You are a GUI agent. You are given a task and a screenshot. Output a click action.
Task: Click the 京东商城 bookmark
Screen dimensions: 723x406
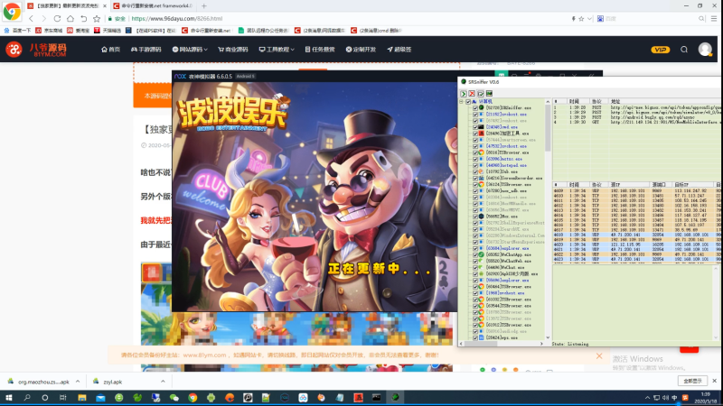[x=49, y=31]
